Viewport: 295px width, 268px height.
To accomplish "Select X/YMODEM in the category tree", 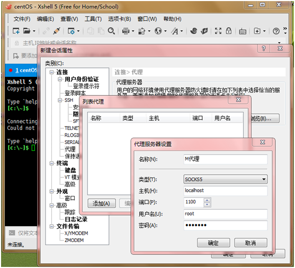I will click(76, 234).
